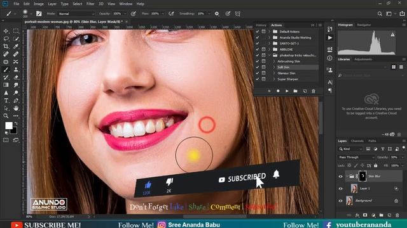Click the Layer 1 thumbnail

coord(354,189)
